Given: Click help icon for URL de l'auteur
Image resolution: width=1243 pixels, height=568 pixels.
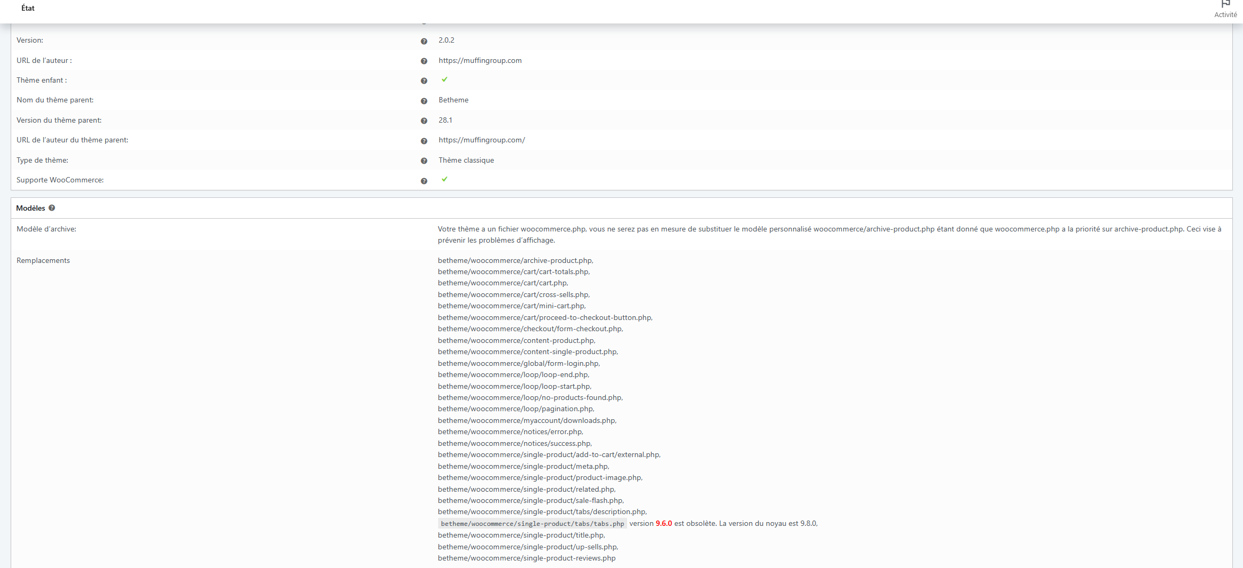Looking at the screenshot, I should (424, 61).
